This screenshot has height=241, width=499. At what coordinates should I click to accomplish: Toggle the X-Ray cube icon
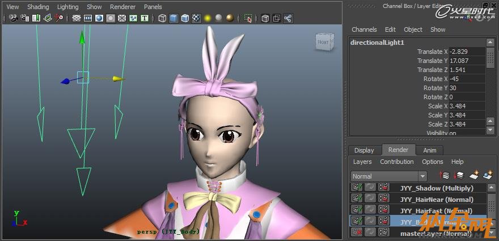click(x=265, y=18)
